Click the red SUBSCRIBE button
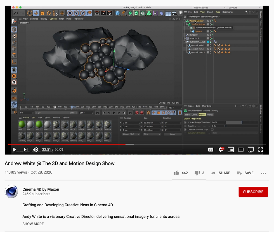Viewport: 274px width, 232px height. (253, 192)
